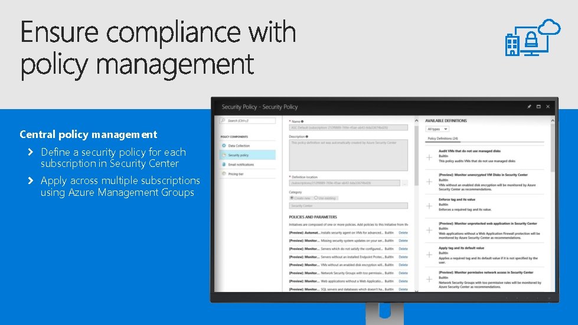
Task: Click the Description info icon
Action: tap(307, 137)
